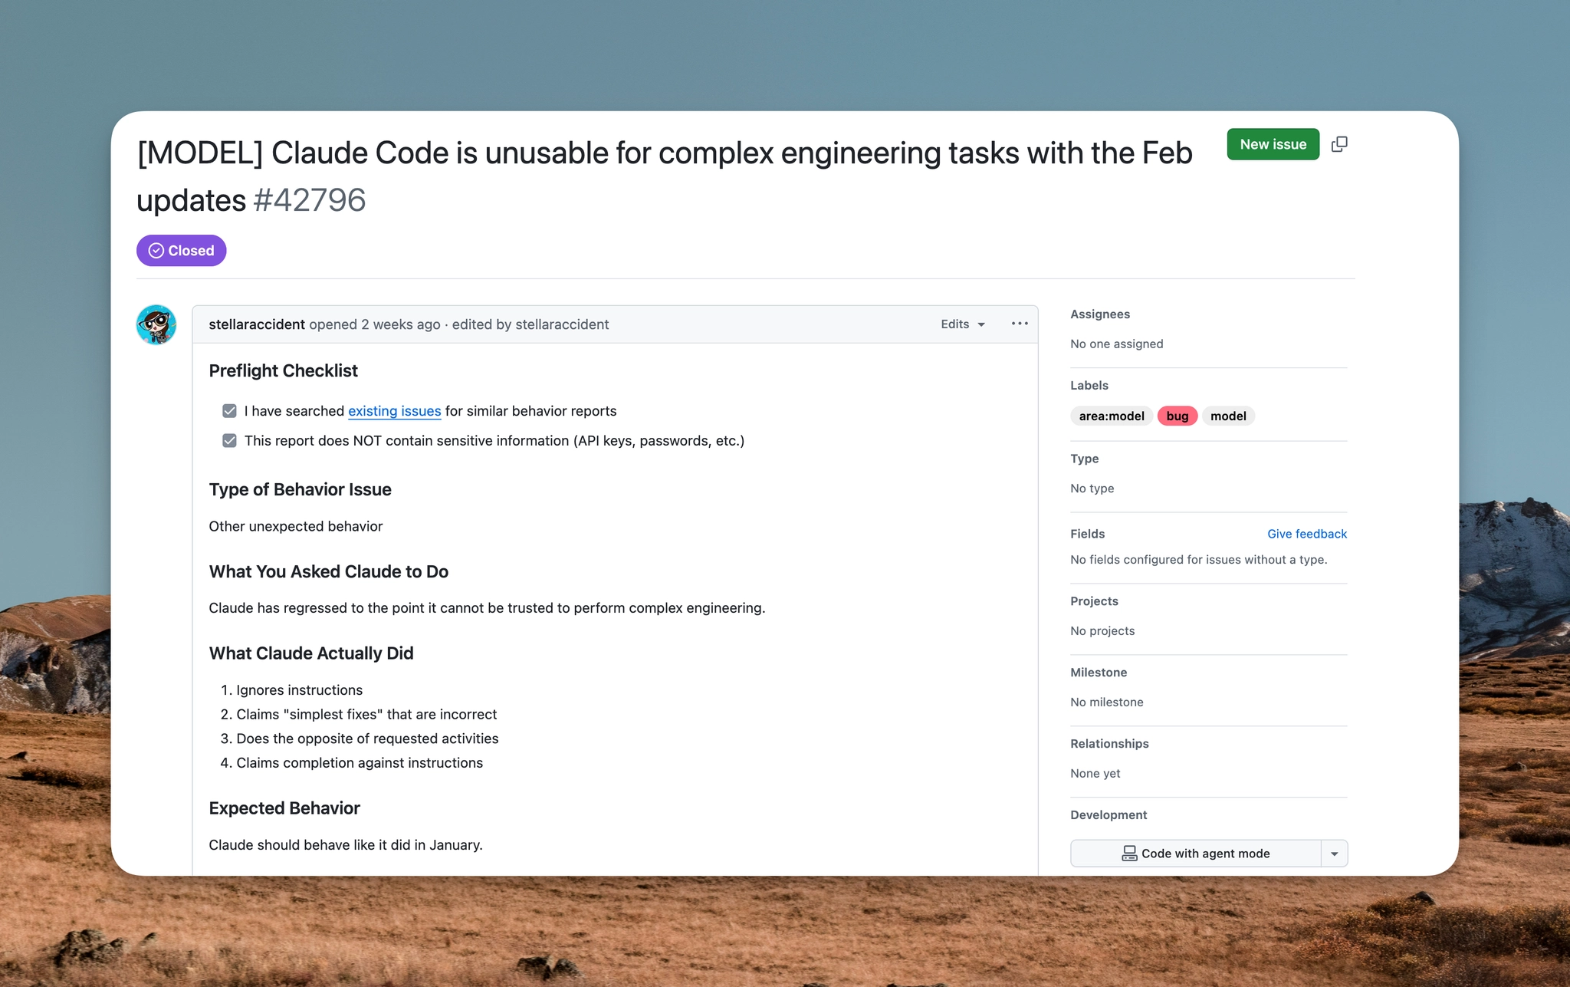Toggle the searched existing issues checkbox
Image resolution: width=1570 pixels, height=987 pixels.
point(229,411)
